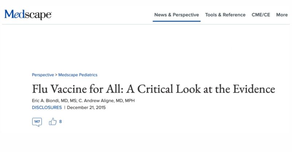The height and width of the screenshot is (152, 292).
Task: View the article DISCLOSURES link
Action: point(47,108)
